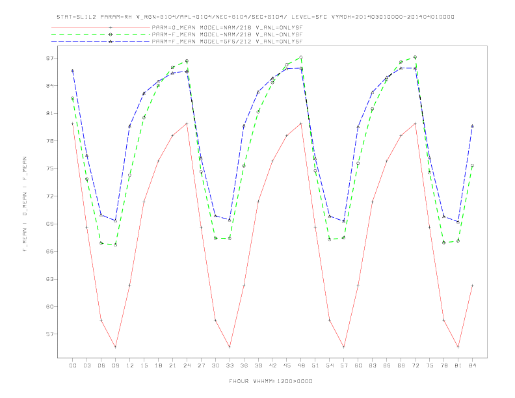Click the triangle marker on the blue legend line
The image size is (515, 398).
pyautogui.click(x=111, y=42)
